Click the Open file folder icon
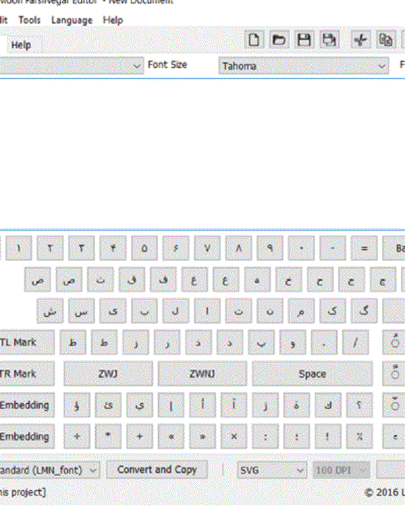 click(279, 40)
